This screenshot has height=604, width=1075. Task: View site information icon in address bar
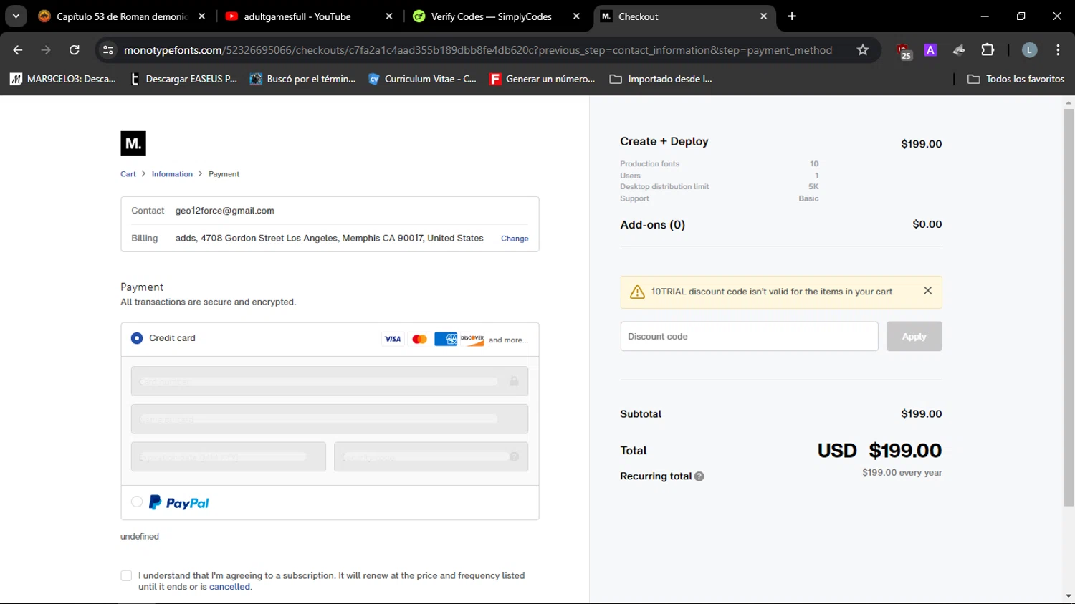(x=108, y=49)
